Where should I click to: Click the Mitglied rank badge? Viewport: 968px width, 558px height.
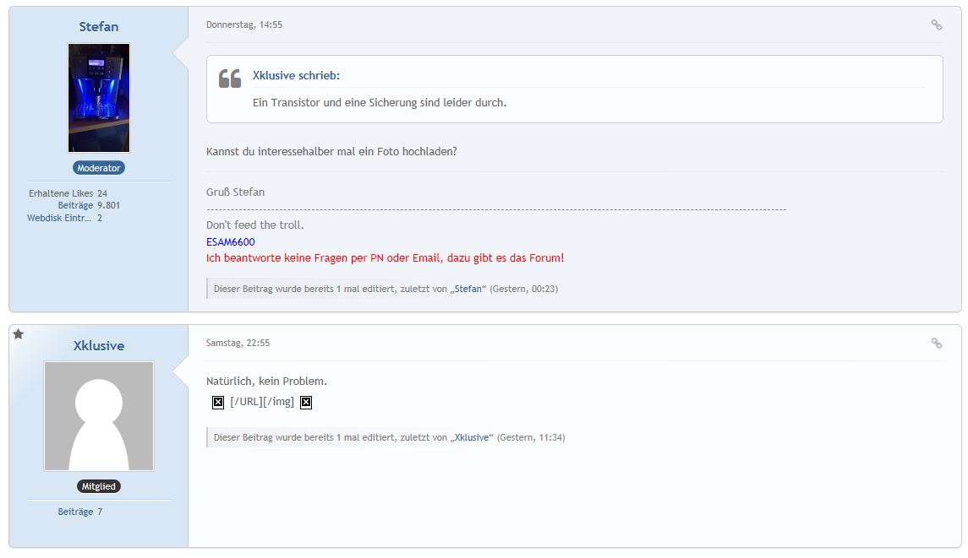[99, 487]
